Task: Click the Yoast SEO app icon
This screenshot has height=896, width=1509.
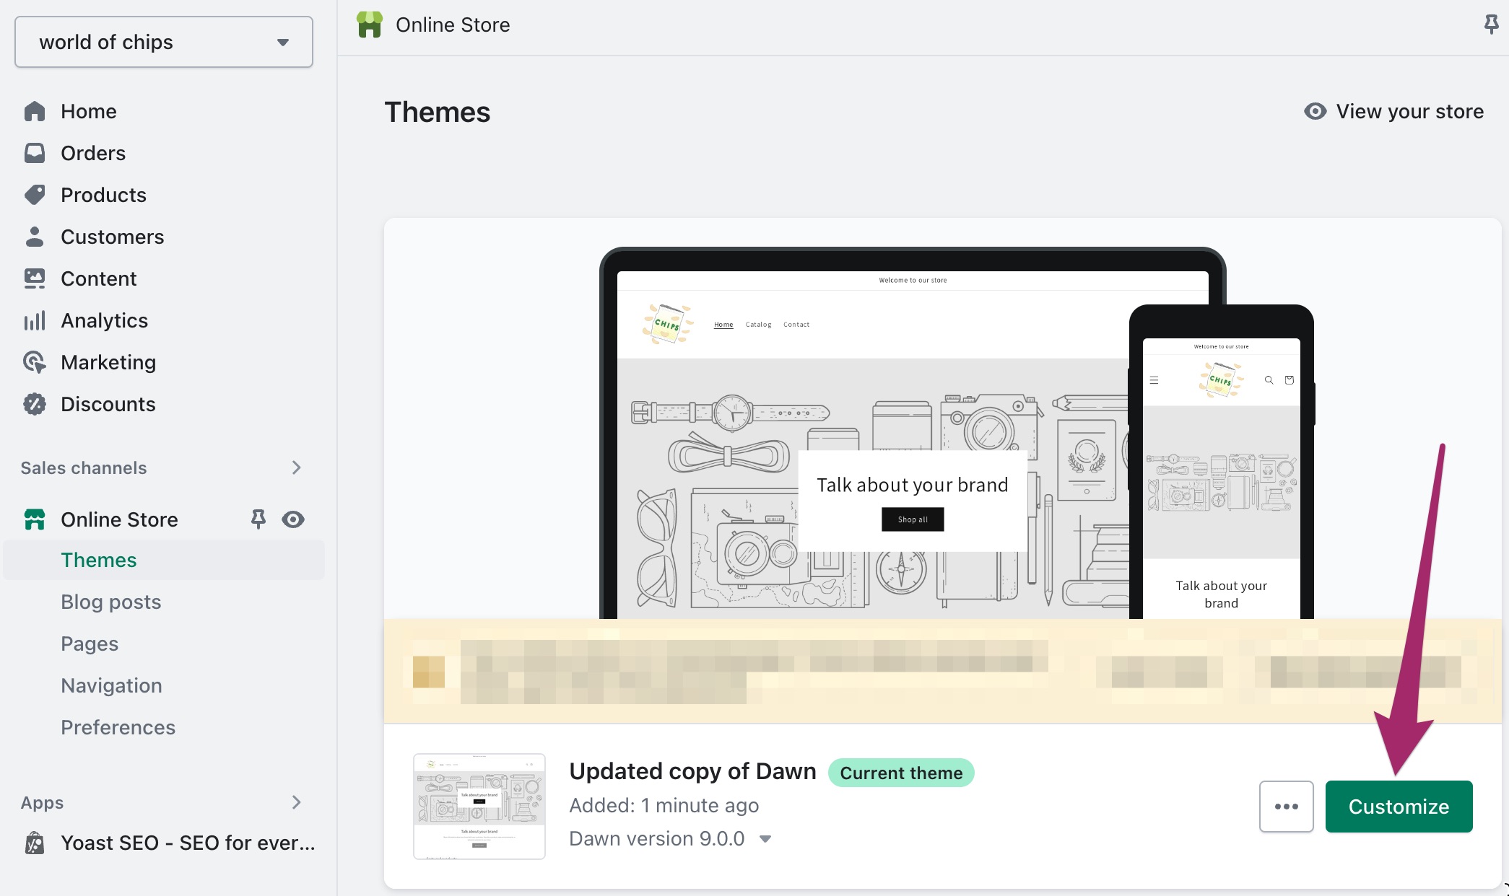Action: pos(36,842)
